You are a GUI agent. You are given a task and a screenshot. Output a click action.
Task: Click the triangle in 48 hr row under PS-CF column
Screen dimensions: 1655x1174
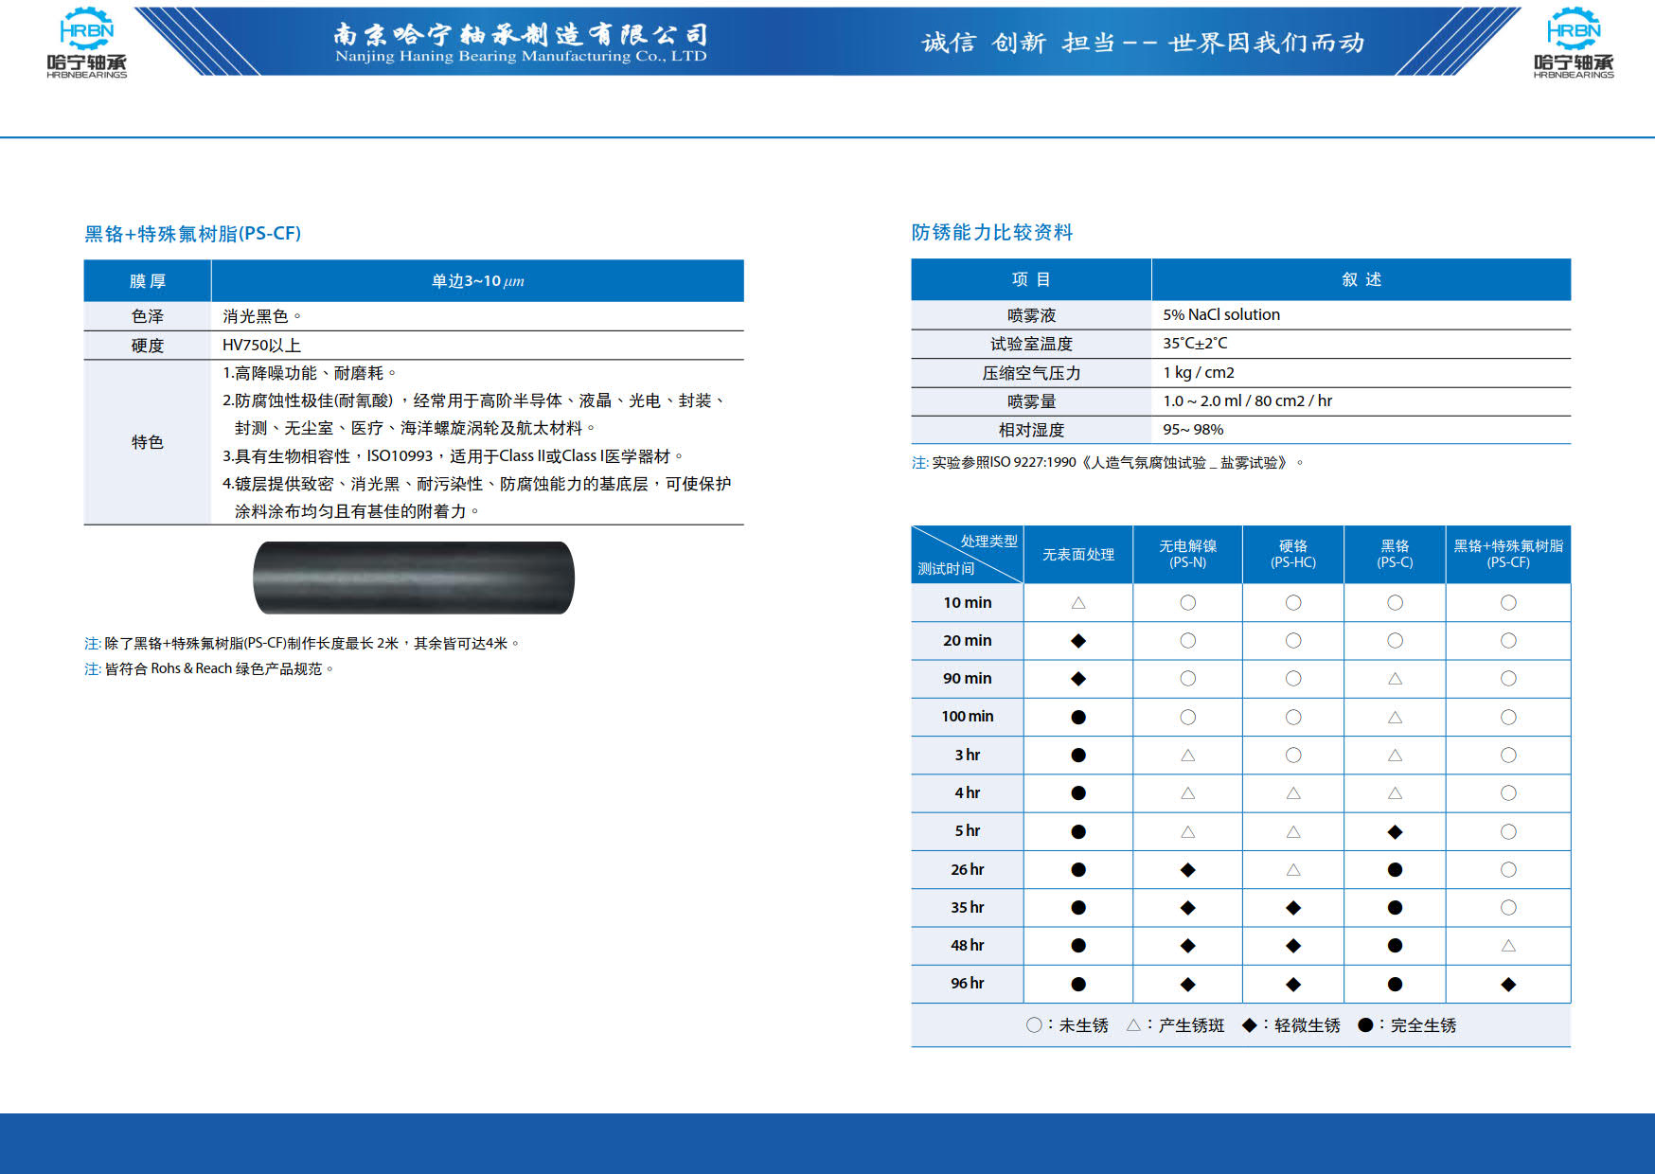[x=1508, y=945]
